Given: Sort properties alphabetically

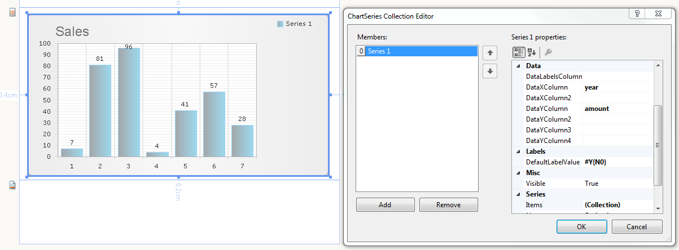Looking at the screenshot, I should pos(532,52).
